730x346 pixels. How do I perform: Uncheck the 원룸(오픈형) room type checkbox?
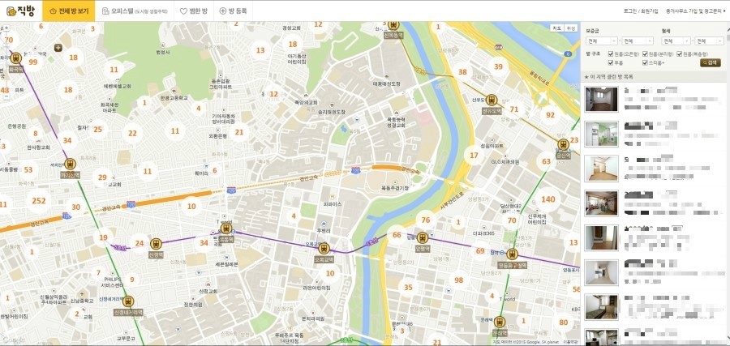(611, 54)
